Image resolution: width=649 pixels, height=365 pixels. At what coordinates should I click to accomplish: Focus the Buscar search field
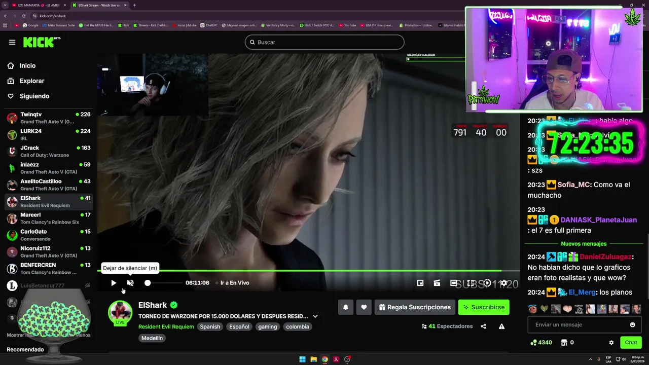(324, 42)
